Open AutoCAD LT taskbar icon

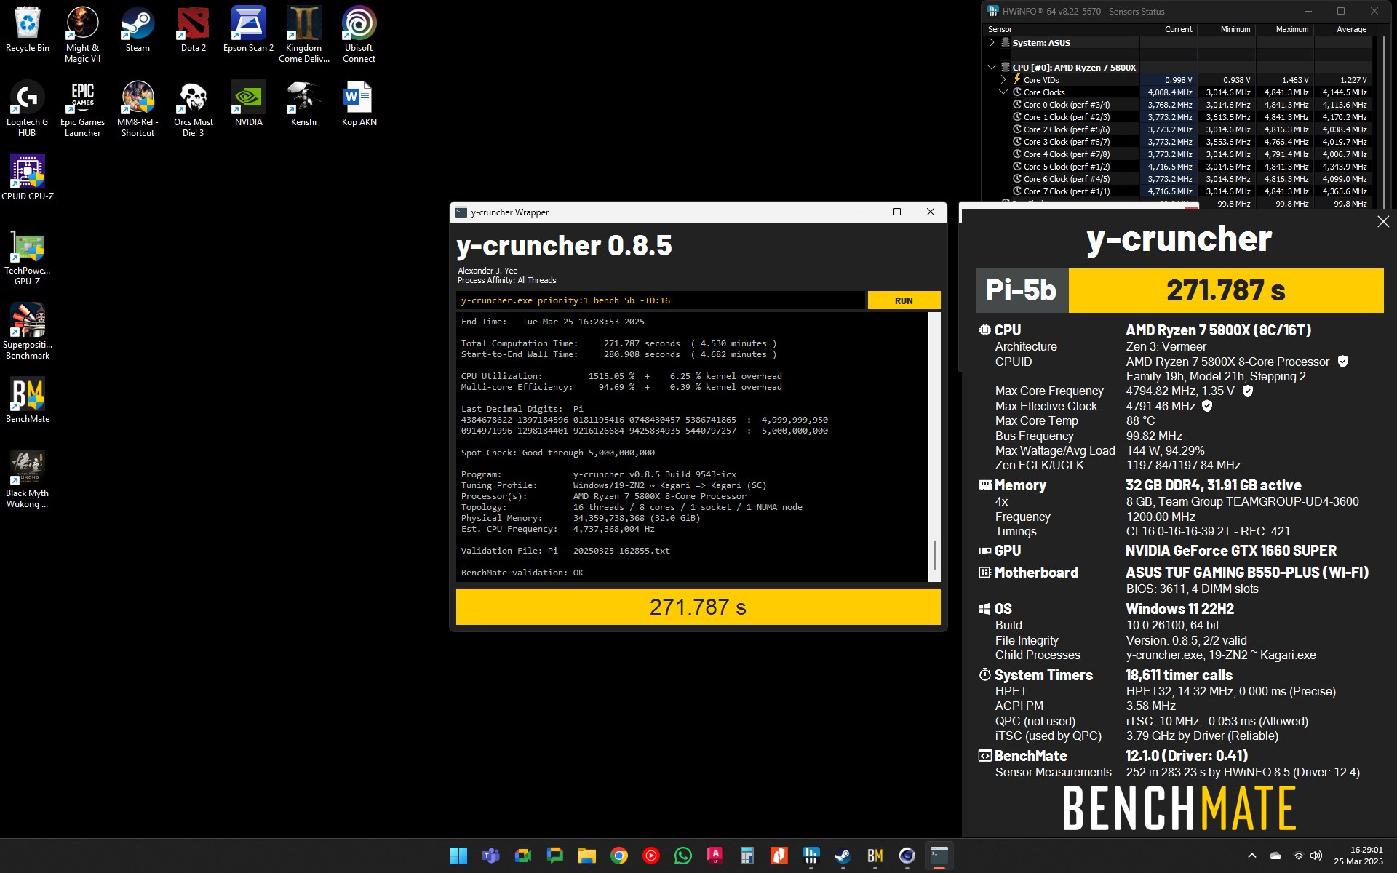(715, 856)
